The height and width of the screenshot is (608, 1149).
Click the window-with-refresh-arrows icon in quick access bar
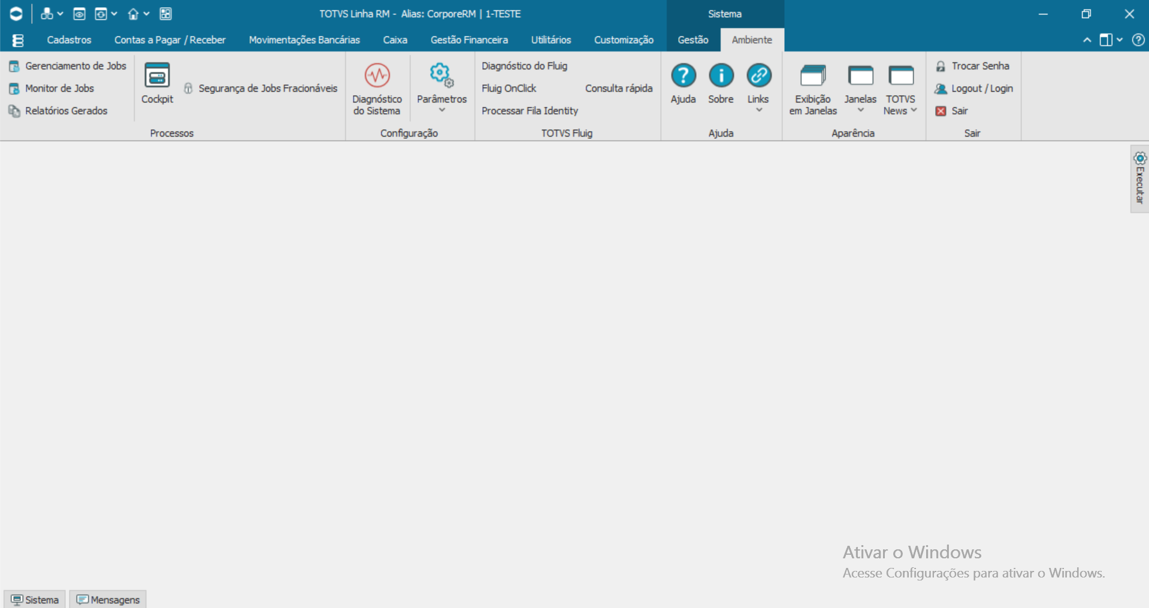(101, 14)
